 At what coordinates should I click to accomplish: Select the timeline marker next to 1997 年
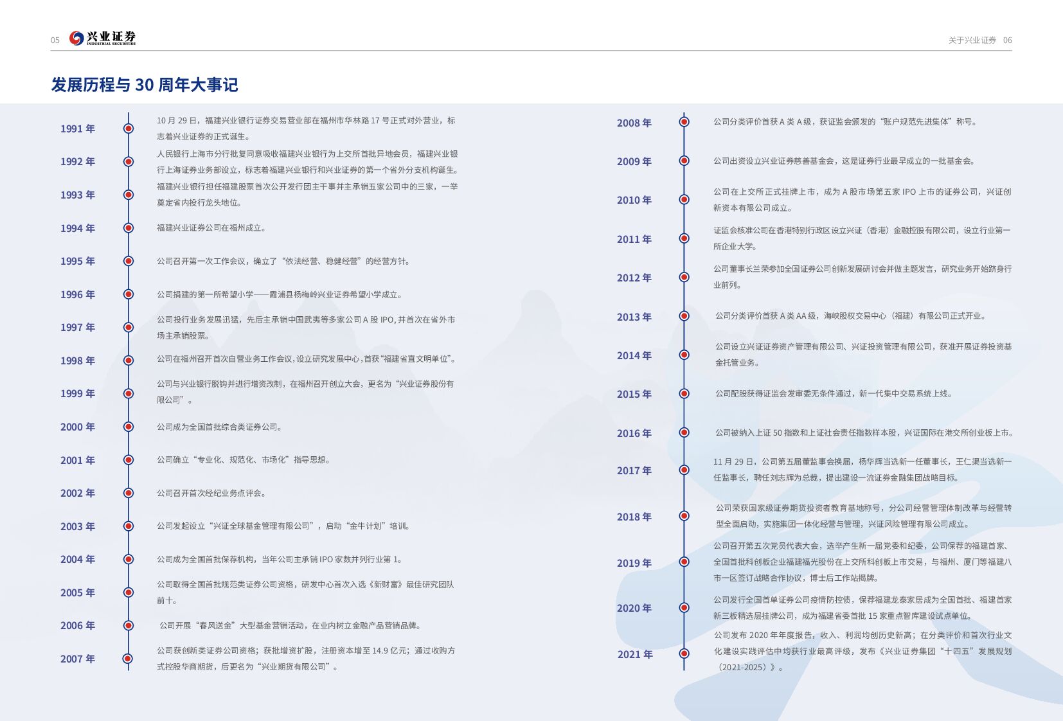[129, 327]
